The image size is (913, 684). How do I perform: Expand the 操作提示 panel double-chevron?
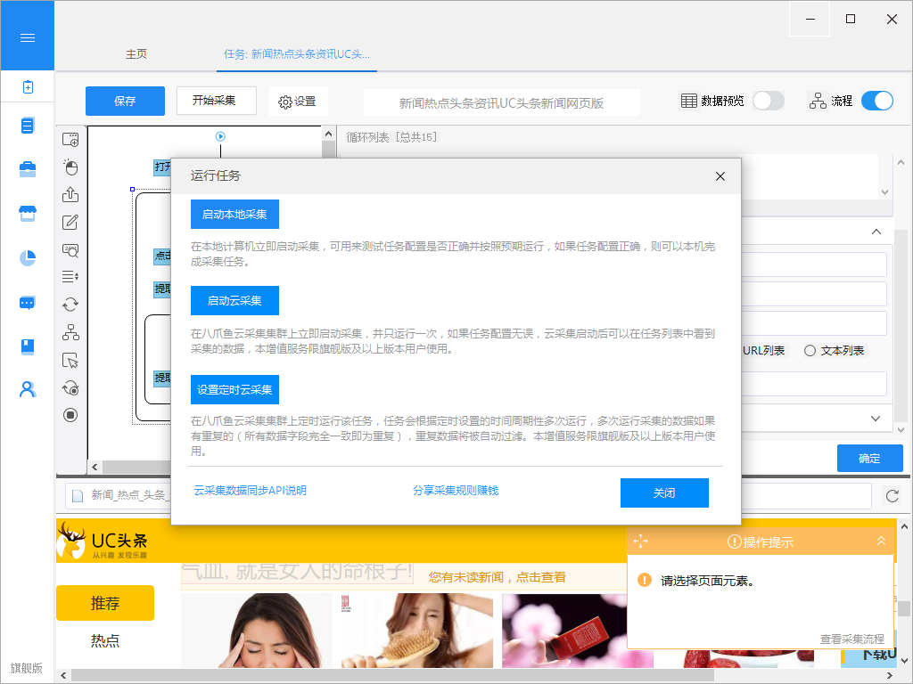(x=881, y=541)
